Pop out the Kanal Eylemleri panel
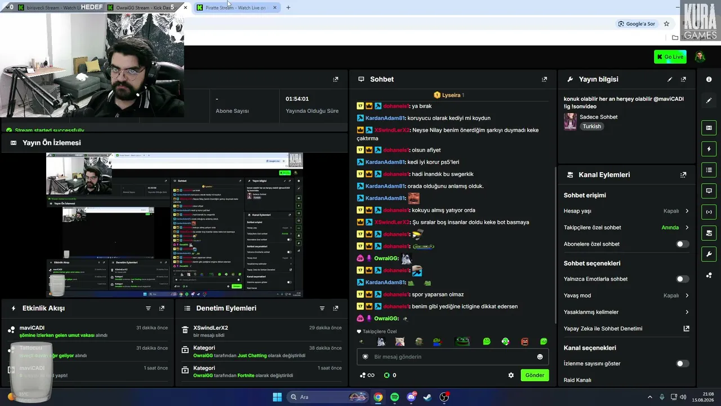 pyautogui.click(x=683, y=175)
